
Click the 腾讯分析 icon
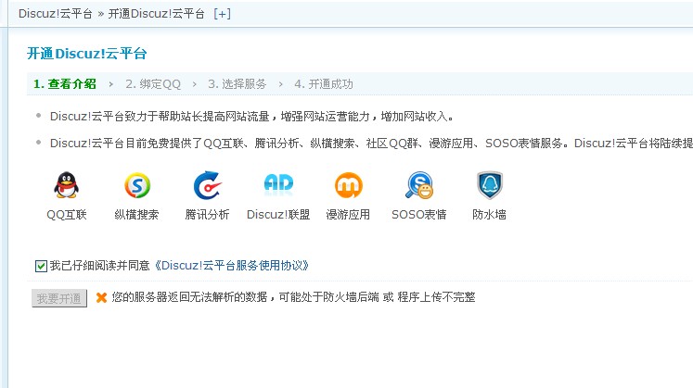(207, 185)
